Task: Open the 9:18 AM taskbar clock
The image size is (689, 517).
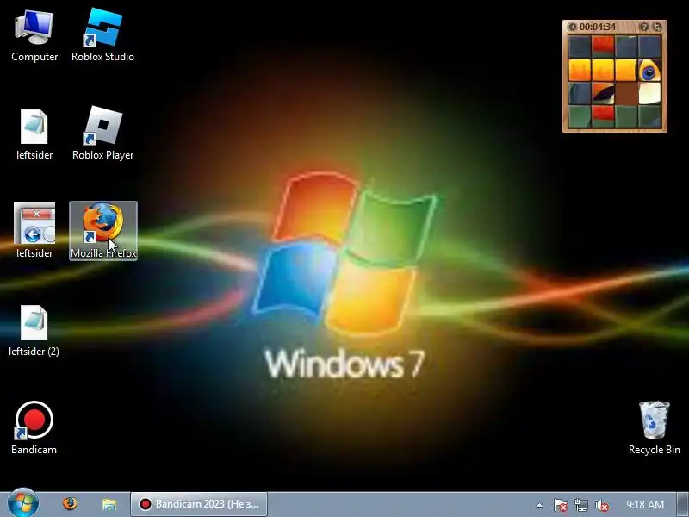Action: pos(644,505)
